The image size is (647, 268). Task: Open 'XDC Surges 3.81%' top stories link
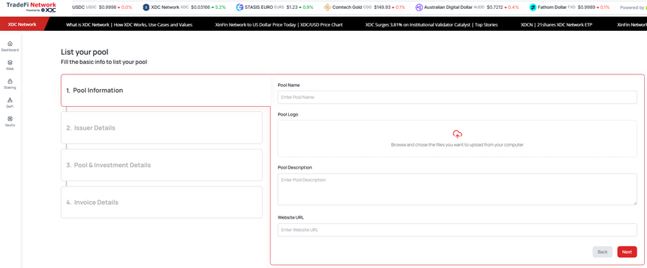(432, 25)
